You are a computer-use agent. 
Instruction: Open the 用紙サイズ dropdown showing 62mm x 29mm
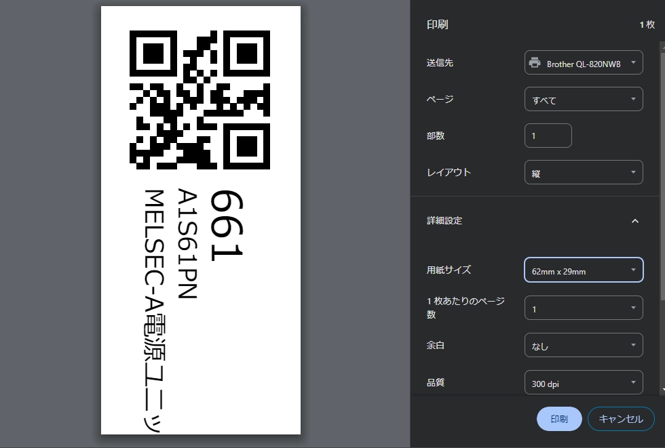coord(584,270)
